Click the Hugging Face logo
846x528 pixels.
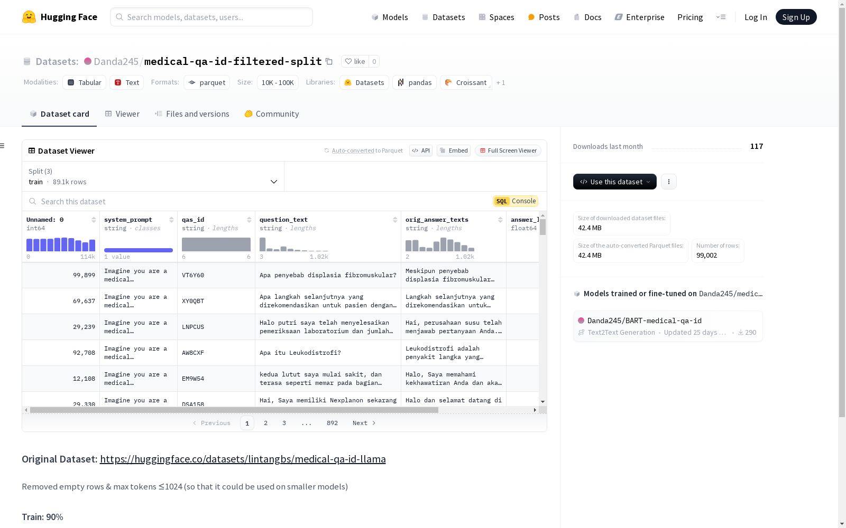[60, 17]
